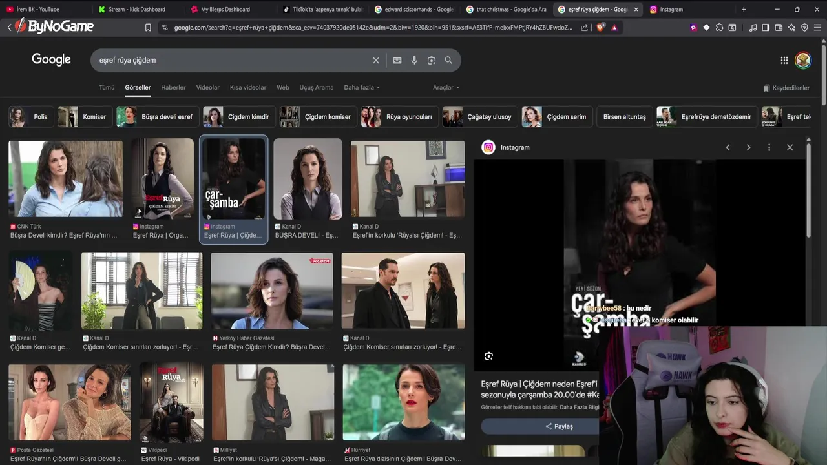The height and width of the screenshot is (465, 827).
Task: Open Brave VPN shield icon
Action: pyautogui.click(x=804, y=28)
